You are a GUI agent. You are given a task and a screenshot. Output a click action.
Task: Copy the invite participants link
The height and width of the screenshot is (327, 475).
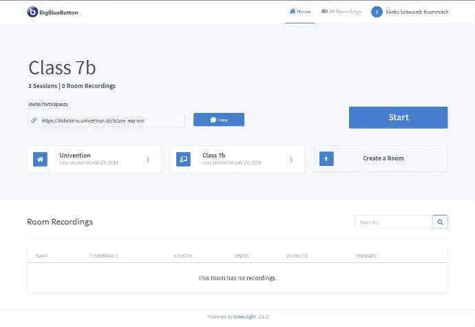pyautogui.click(x=218, y=120)
